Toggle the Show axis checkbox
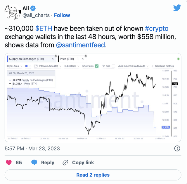 coord(97,66)
